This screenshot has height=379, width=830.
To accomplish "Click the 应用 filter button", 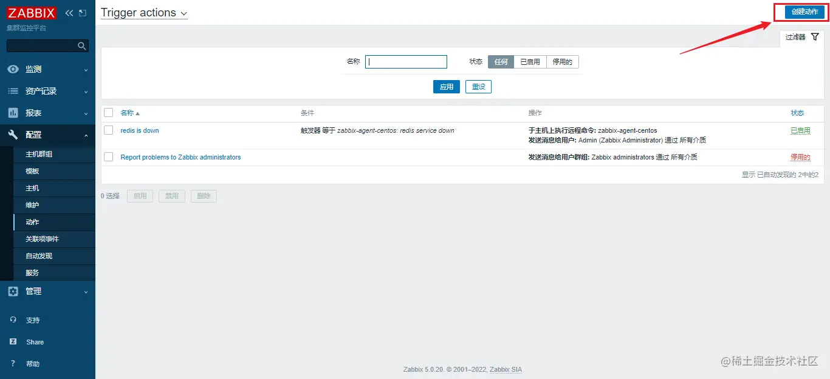I will pyautogui.click(x=447, y=87).
